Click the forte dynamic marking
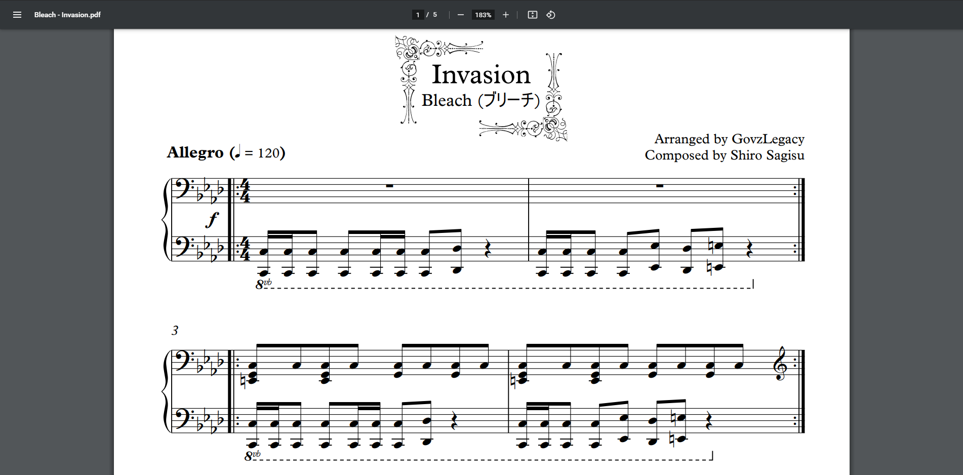Screen dimensions: 963x475 tap(213, 219)
